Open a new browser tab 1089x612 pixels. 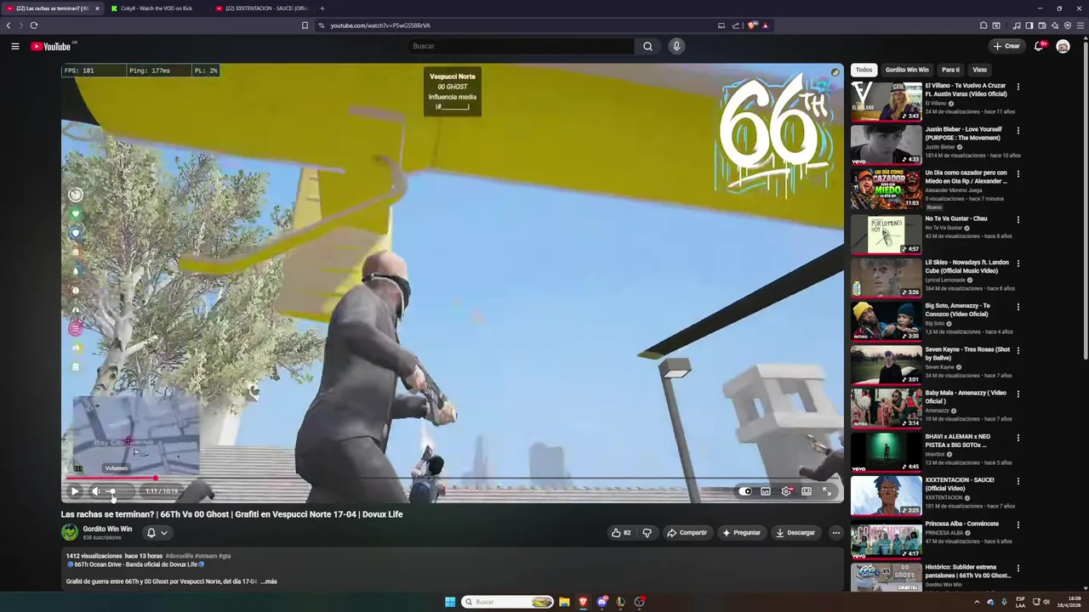coord(322,8)
